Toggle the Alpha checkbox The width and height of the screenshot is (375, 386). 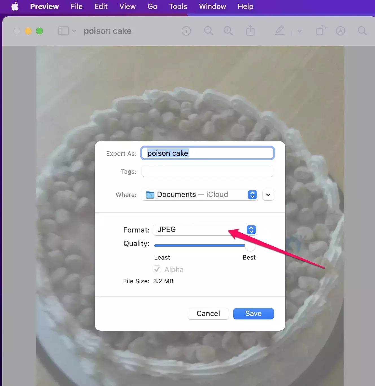coord(157,269)
